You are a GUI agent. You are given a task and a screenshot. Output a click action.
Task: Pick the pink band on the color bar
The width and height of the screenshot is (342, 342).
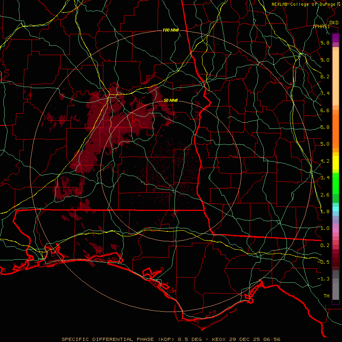coord(336,230)
